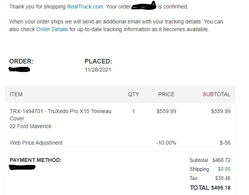Click the Web Price Adjustment row label
Image resolution: width=249 pixels, height=195 pixels.
pos(36,143)
